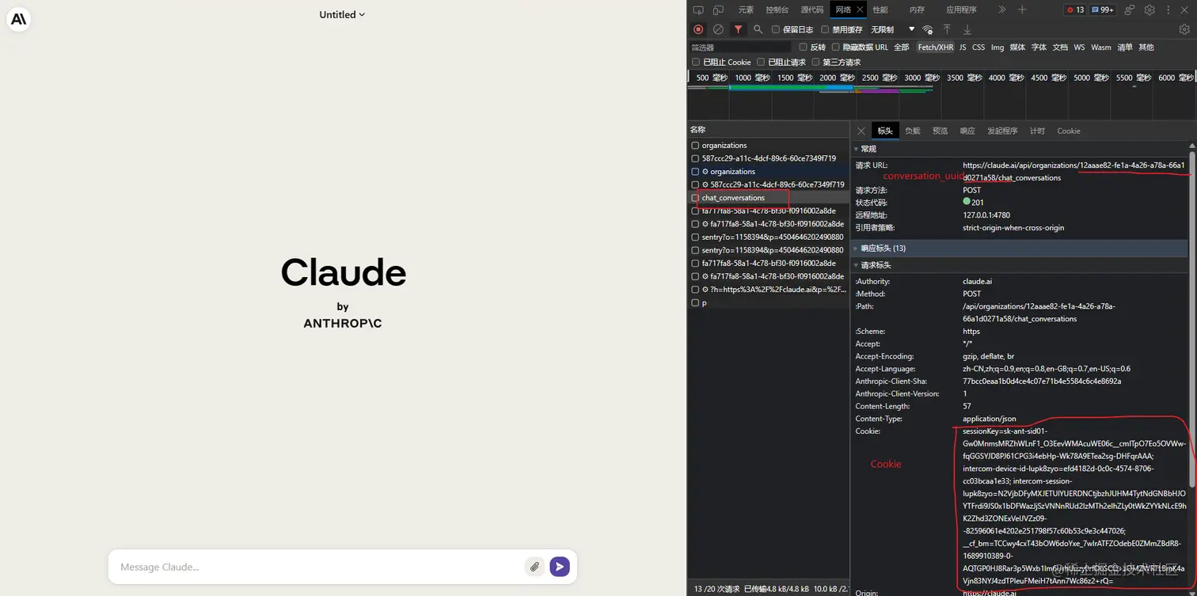The width and height of the screenshot is (1197, 596).
Task: Send a message with the arrow button
Action: (560, 567)
